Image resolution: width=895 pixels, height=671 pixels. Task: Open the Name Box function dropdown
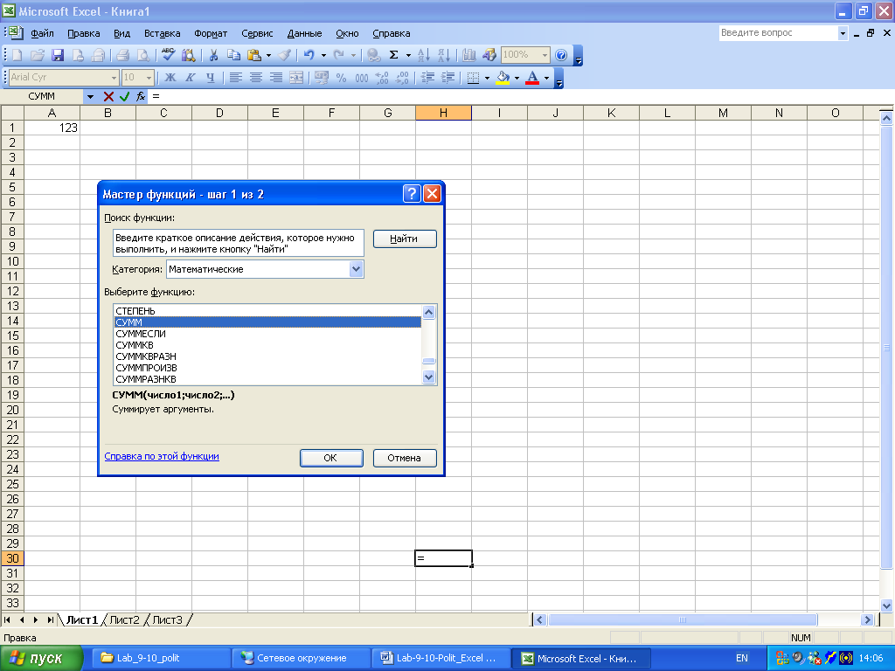click(90, 96)
